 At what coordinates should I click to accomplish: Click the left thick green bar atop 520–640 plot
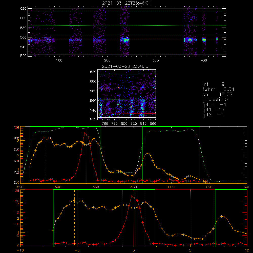click(x=66, y=126)
